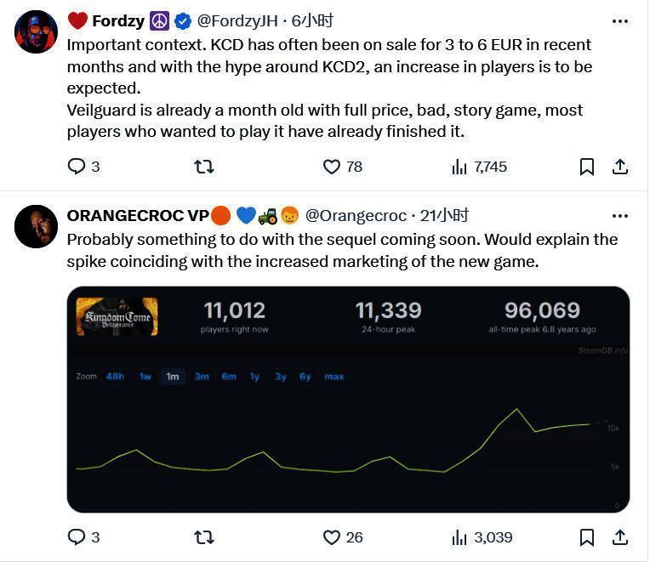Open more options on Fordzy's tweet
The width and height of the screenshot is (650, 562).
point(620,21)
